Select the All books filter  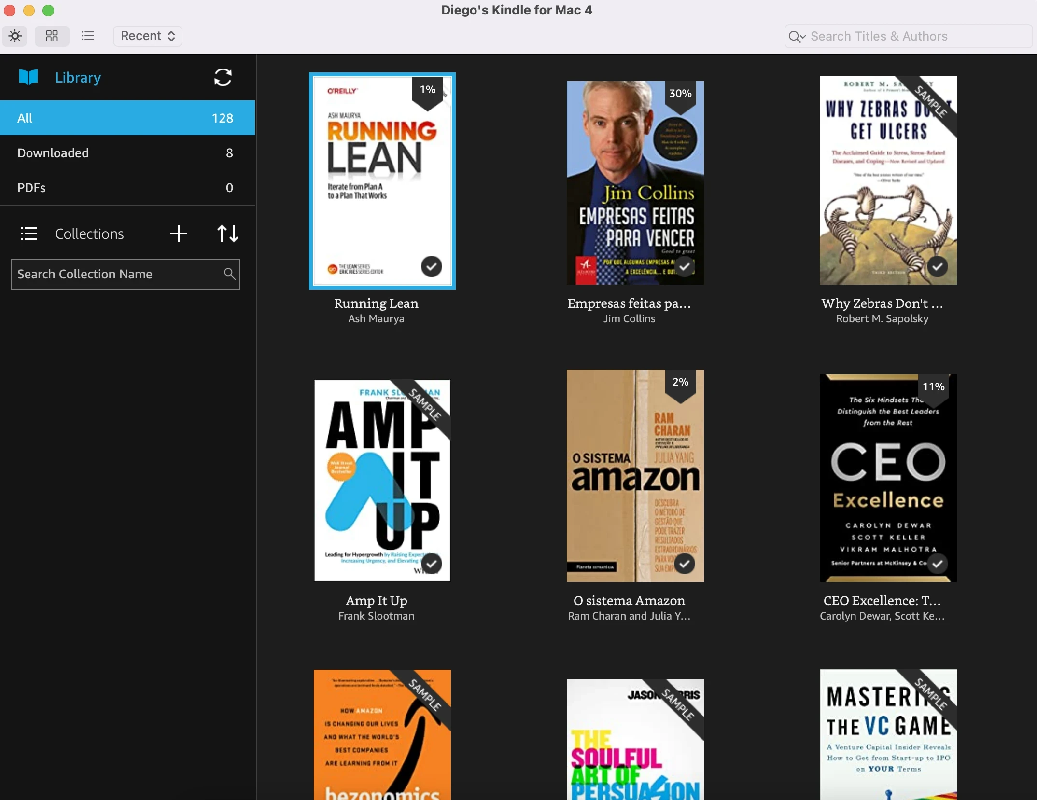pos(127,118)
